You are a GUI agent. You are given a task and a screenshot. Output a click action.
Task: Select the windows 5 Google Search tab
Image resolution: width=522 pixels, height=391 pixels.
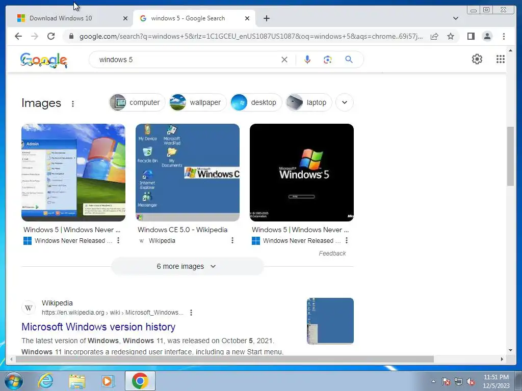tap(194, 18)
